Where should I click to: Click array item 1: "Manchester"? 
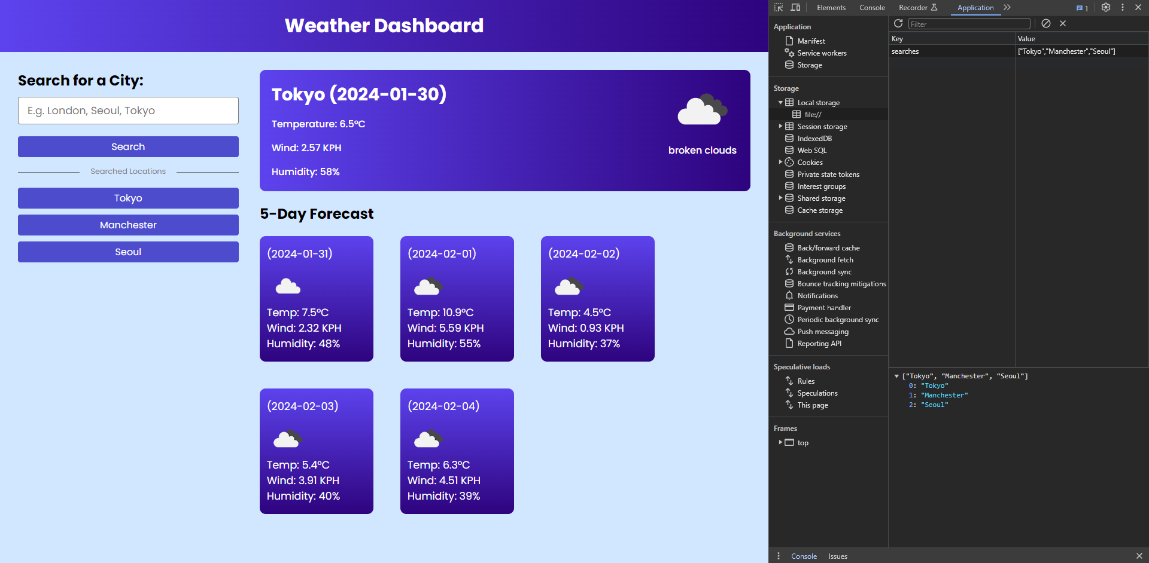point(938,396)
